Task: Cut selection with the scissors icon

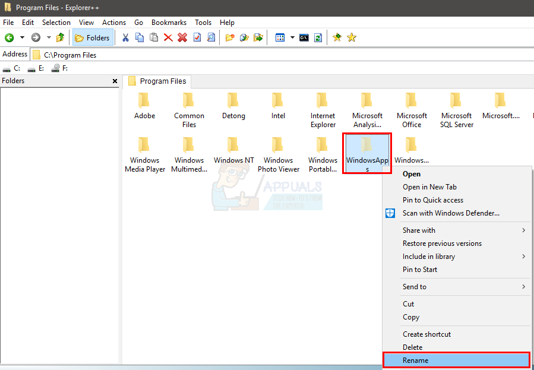Action: point(125,37)
